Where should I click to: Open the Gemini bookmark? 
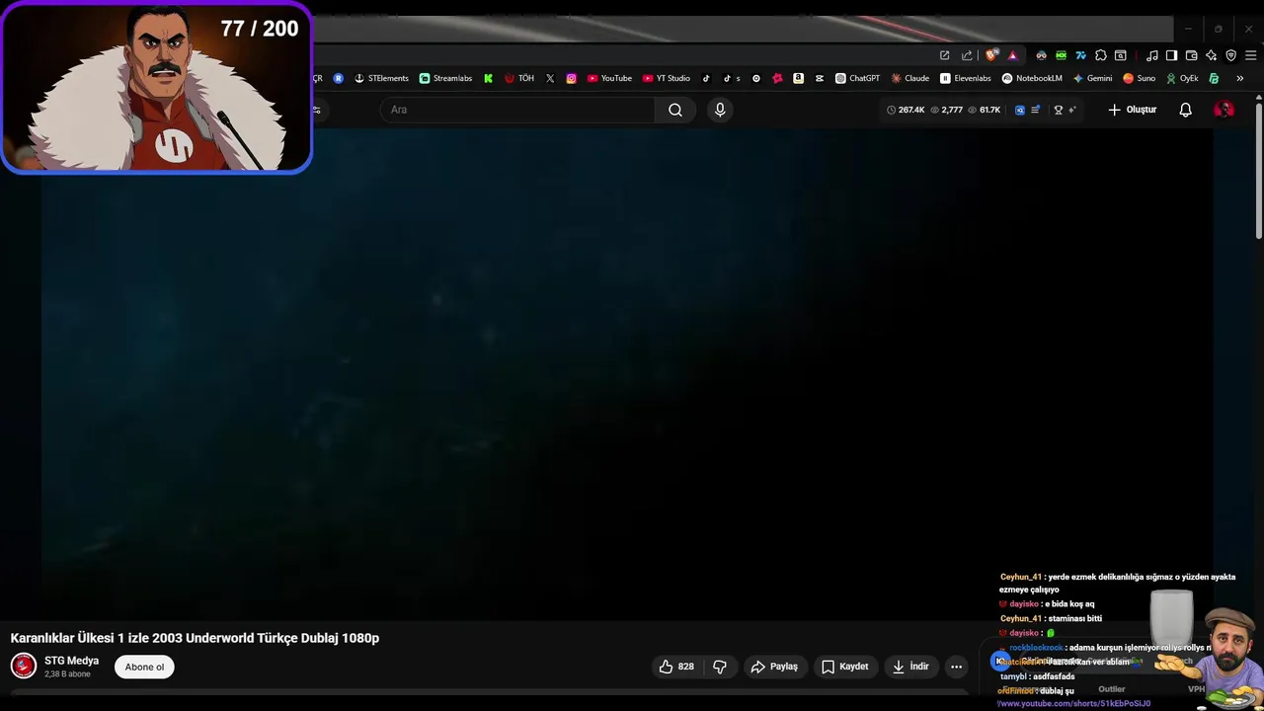point(1092,78)
